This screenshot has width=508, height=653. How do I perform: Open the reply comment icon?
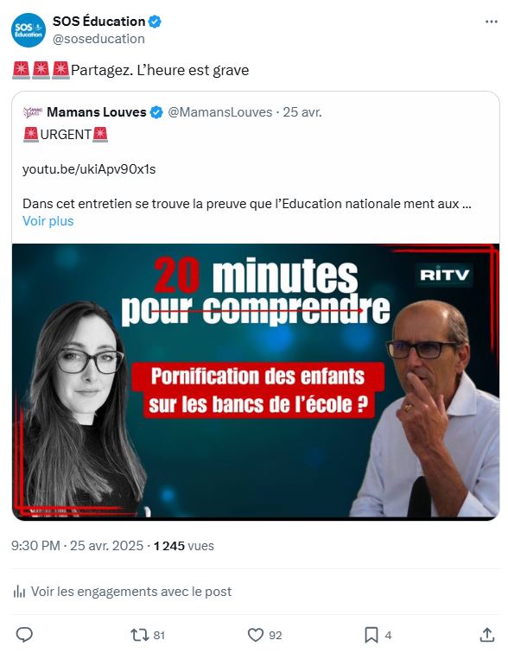point(24,635)
